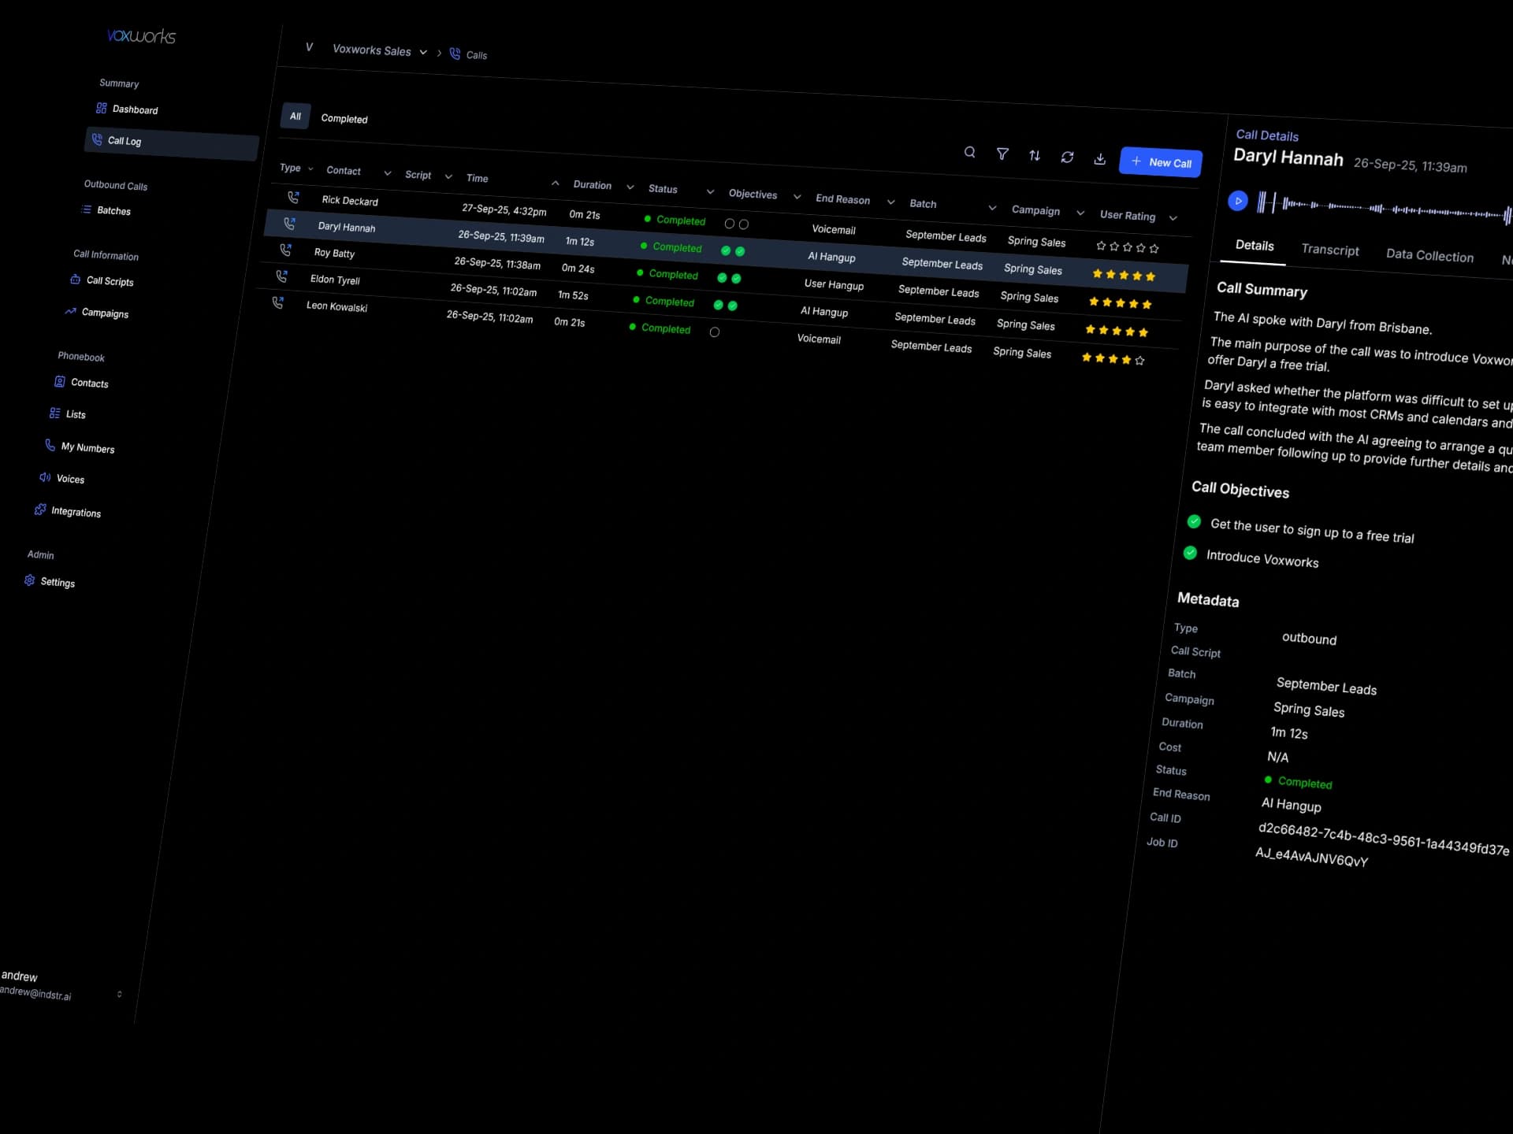Open Integrations from the sidebar

76,512
